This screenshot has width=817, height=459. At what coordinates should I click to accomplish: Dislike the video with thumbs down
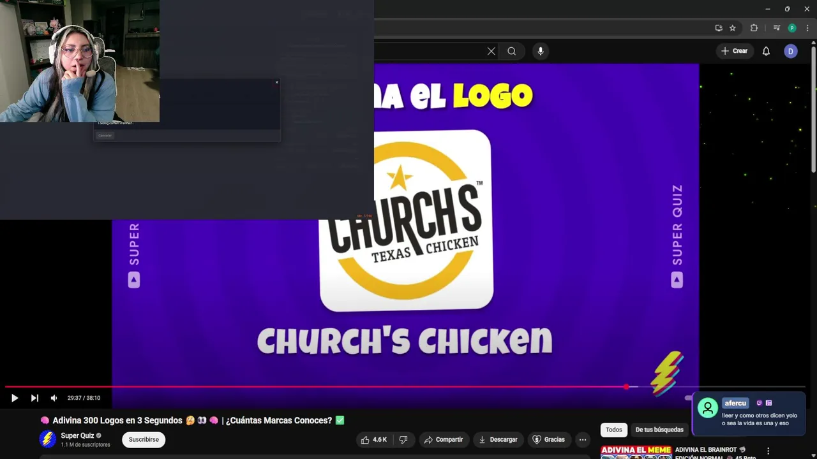[403, 439]
